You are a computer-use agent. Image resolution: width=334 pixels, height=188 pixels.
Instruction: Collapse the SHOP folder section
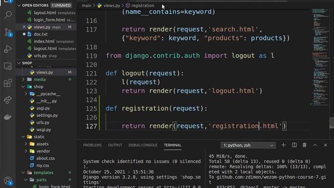(x=19, y=63)
